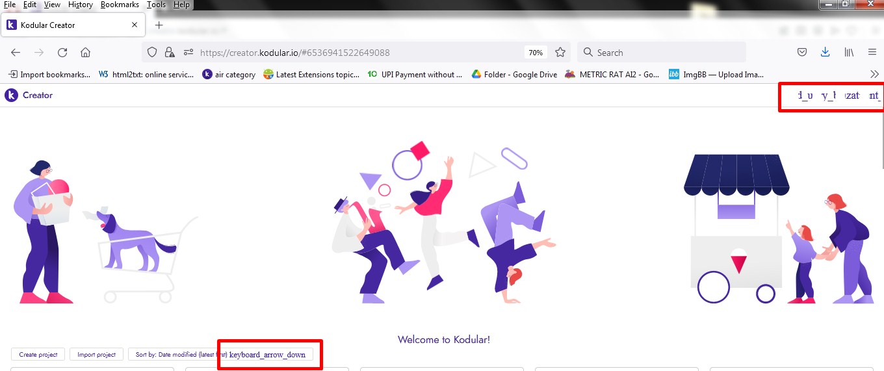The image size is (884, 371).
Task: Go back with the browser back arrow
Action: pyautogui.click(x=16, y=53)
